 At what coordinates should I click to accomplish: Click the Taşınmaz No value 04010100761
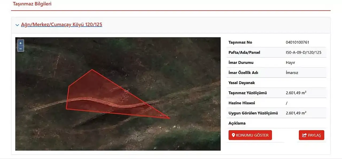(297, 42)
